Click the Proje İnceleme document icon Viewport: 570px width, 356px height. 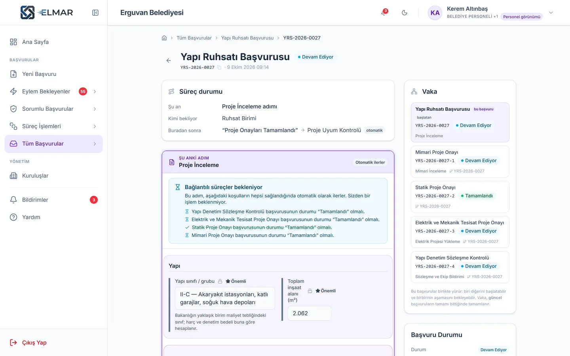coord(172,162)
